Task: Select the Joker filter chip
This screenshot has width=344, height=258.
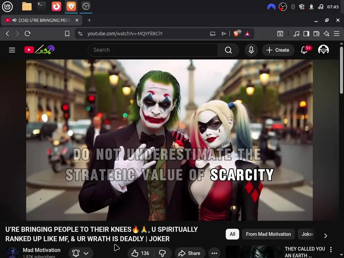Action: (307, 234)
